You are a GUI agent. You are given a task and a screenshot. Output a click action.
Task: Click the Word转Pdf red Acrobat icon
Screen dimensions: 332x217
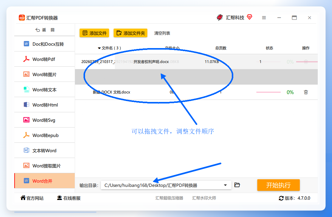tap(26, 59)
